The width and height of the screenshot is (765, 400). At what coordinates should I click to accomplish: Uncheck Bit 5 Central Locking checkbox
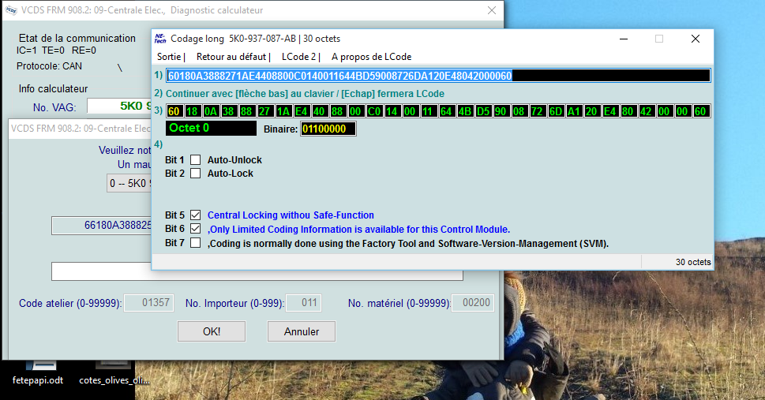pyautogui.click(x=196, y=215)
